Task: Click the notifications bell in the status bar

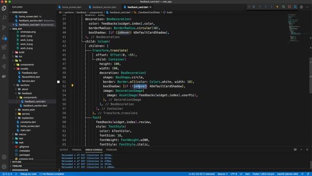Action: tap(308, 174)
